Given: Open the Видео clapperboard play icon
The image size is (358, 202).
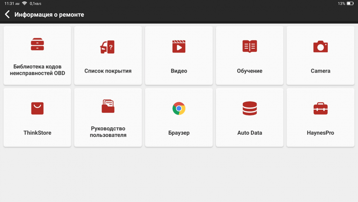Looking at the screenshot, I should pos(179,46).
